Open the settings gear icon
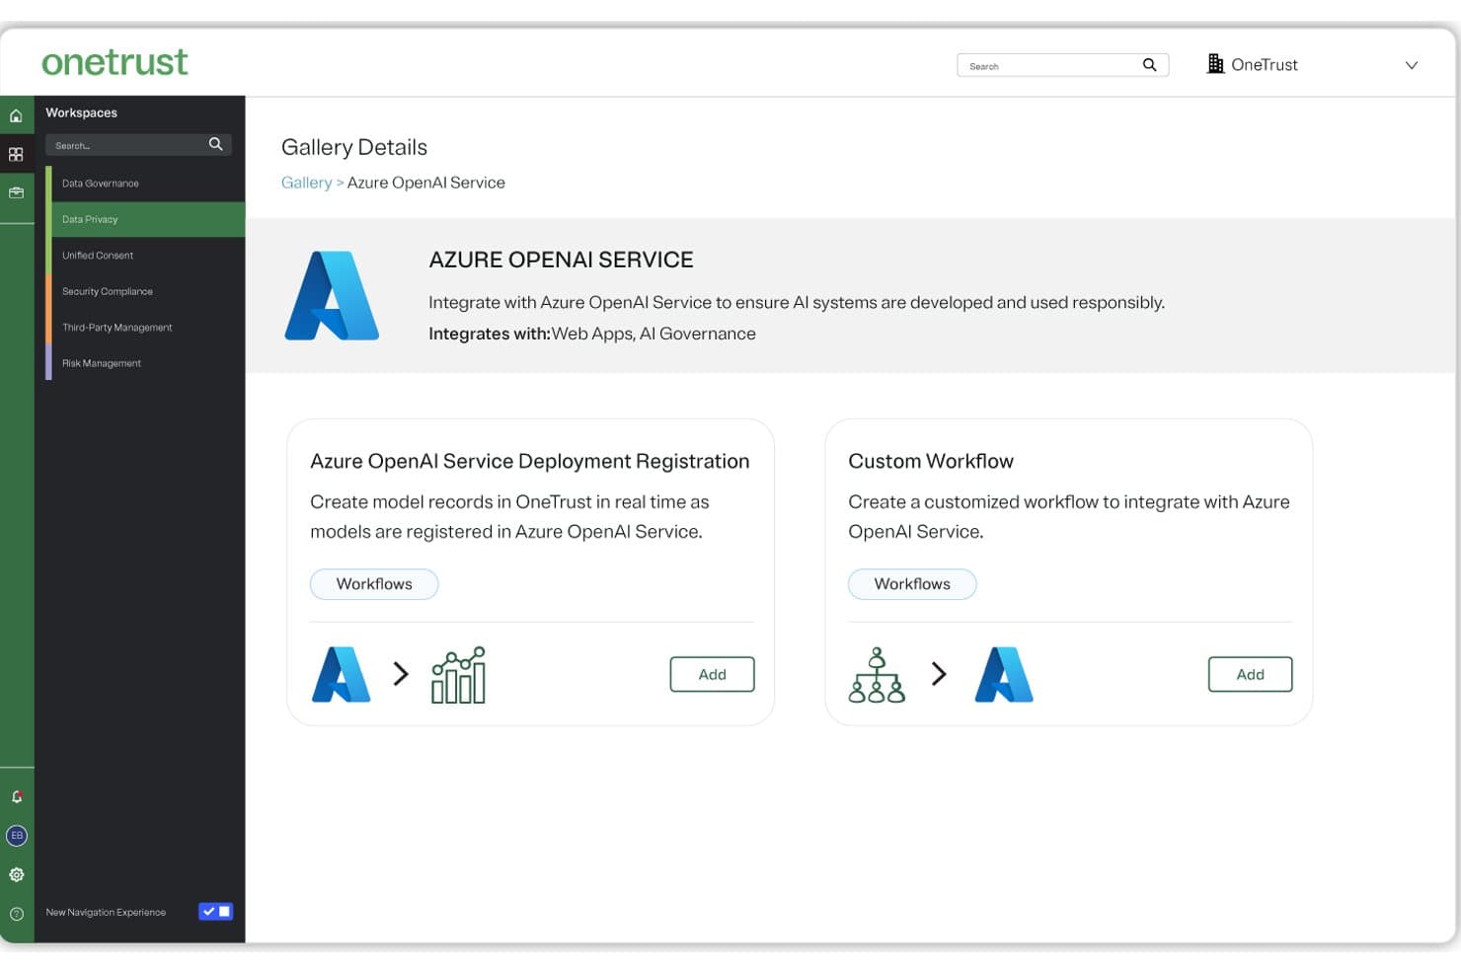Screen dimensions: 1461x974 click(17, 874)
